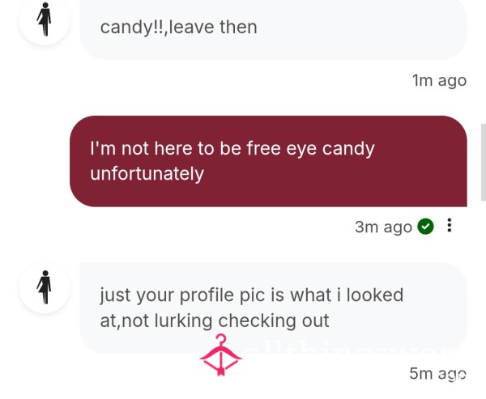Select the 'just your profile pic' message
The width and height of the screenshot is (486, 399).
point(273,308)
